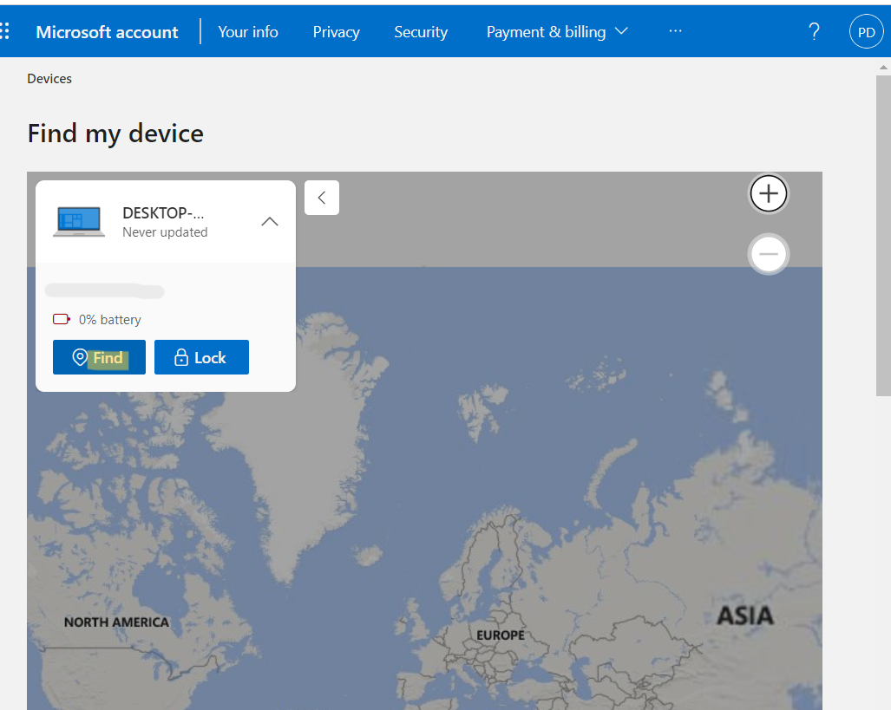Open the Privacy menu item
Image resolution: width=891 pixels, height=710 pixels.
pyautogui.click(x=336, y=32)
